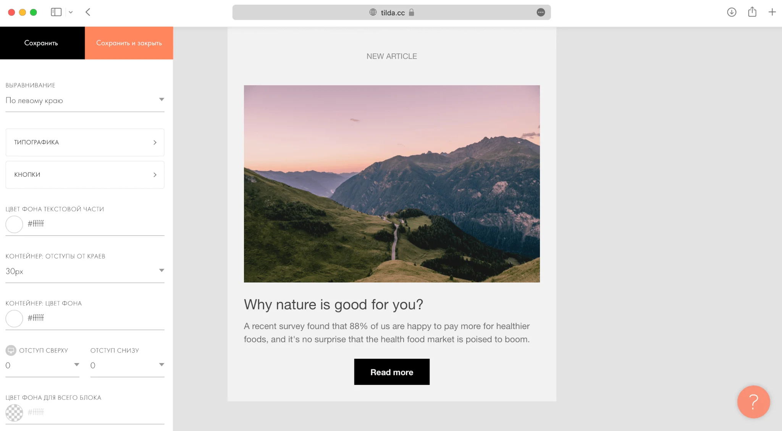This screenshot has width=782, height=431.
Task: Click the Share icon in Safari toolbar
Action: (752, 12)
